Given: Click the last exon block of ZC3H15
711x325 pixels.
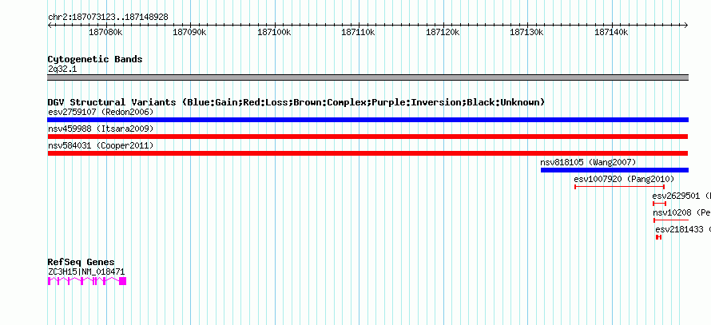Looking at the screenshot, I should (123, 281).
